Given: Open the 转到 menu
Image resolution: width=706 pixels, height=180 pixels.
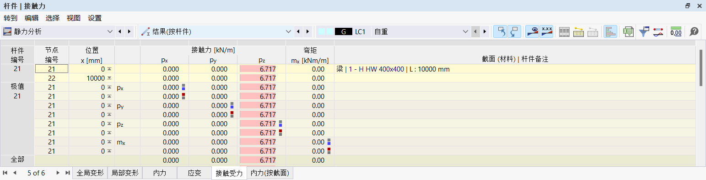Looking at the screenshot, I should (x=11, y=18).
